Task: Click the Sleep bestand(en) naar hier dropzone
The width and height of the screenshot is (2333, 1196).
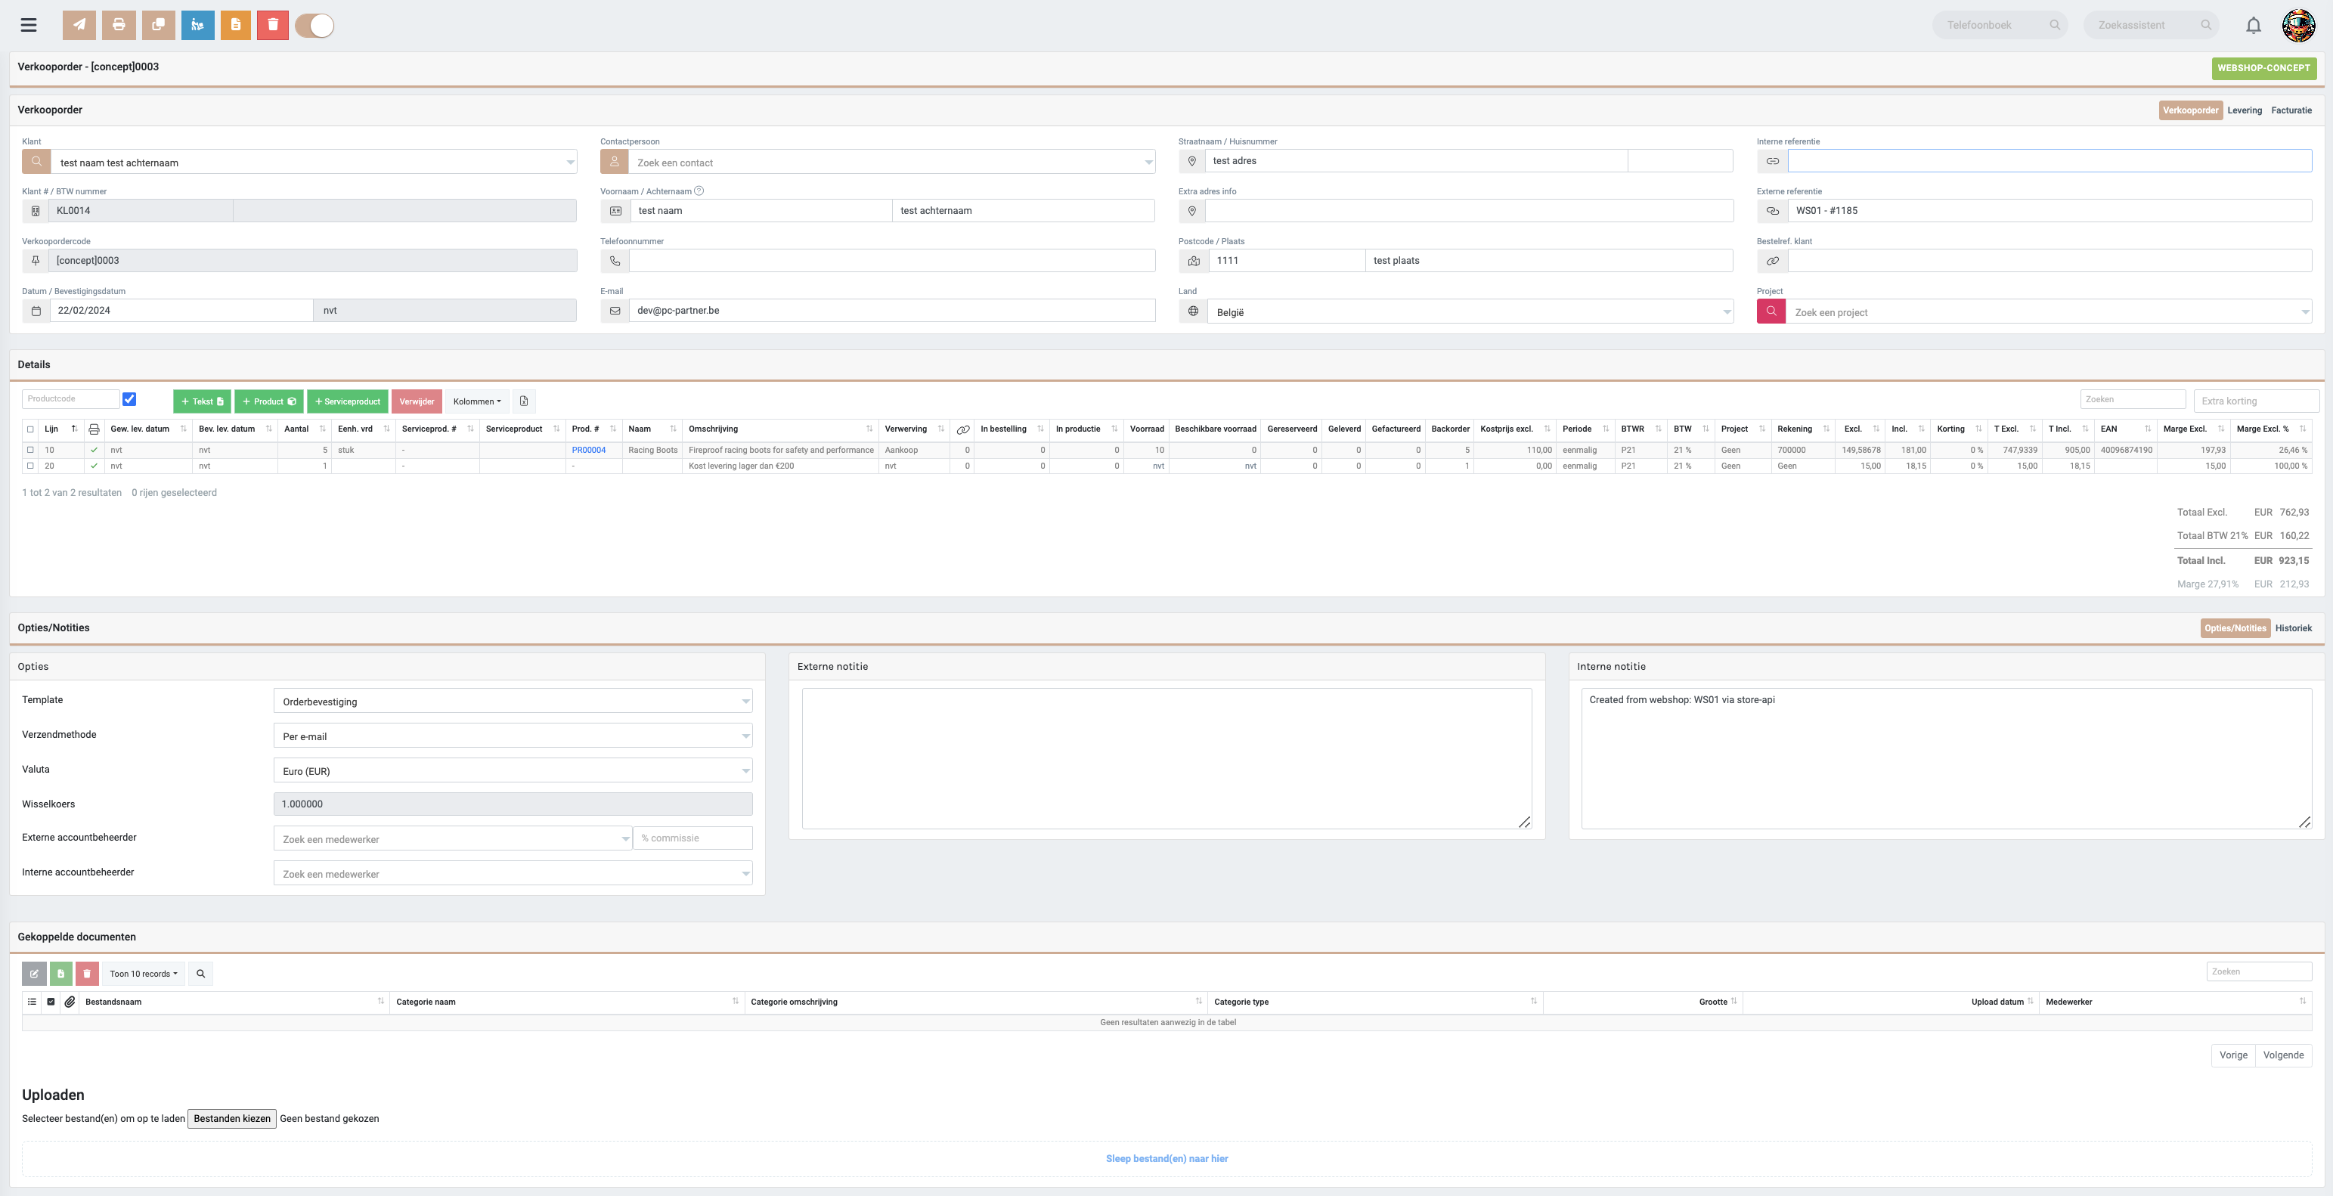Action: [1166, 1159]
